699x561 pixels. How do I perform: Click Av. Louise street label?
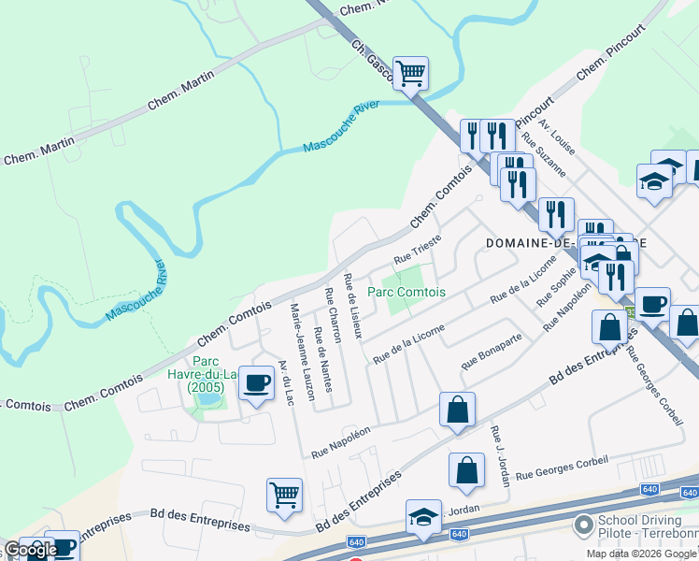point(557,137)
